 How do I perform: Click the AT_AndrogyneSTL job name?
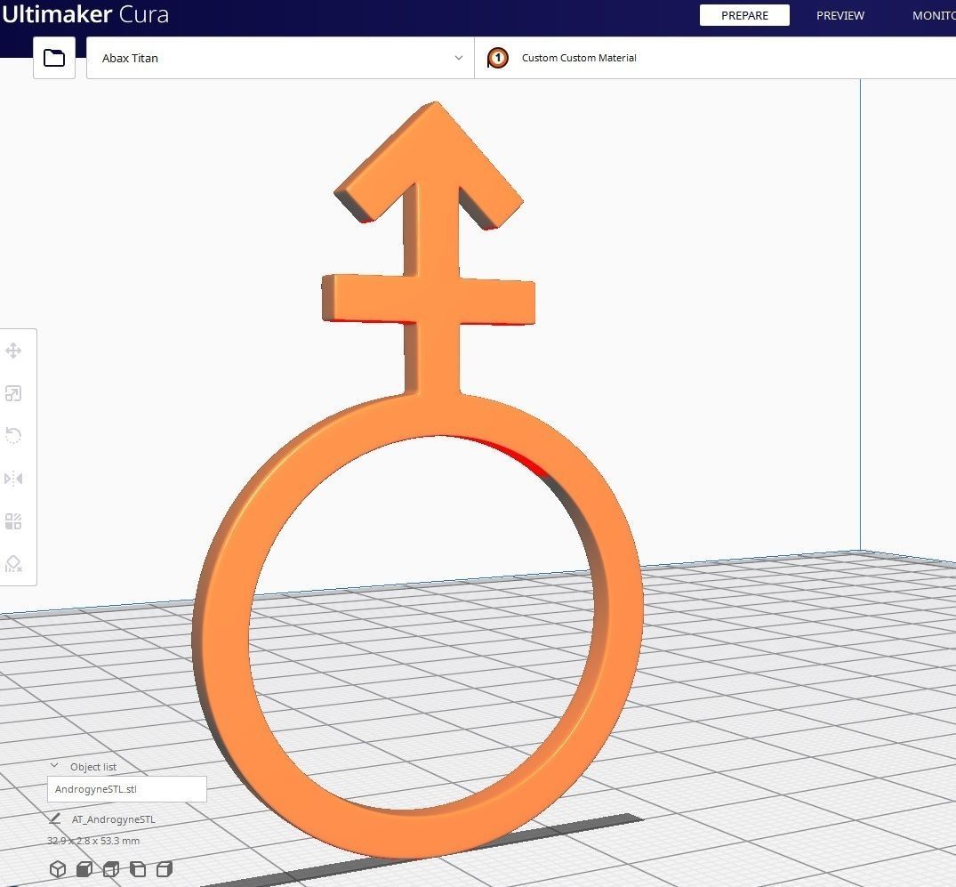click(x=114, y=819)
